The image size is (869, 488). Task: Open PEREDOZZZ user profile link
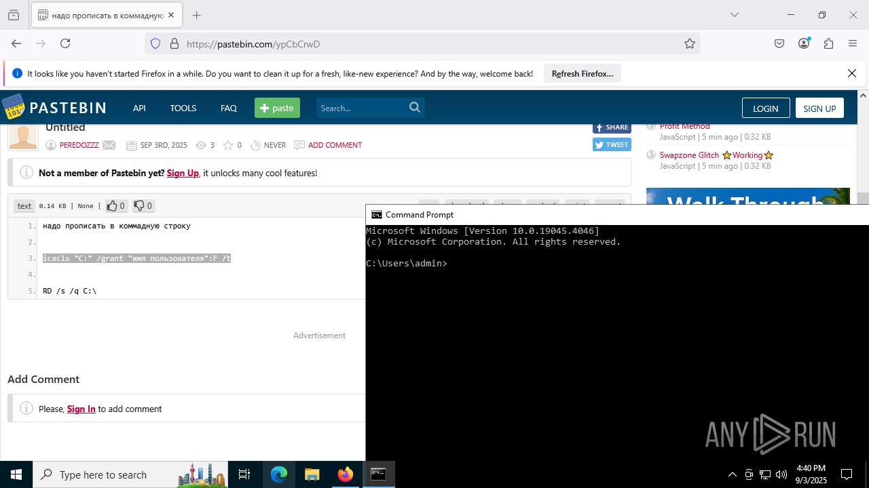coord(79,145)
